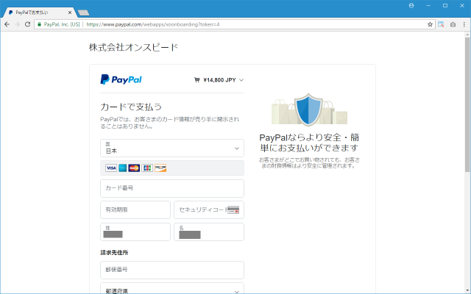Click the URL address bar

(234, 24)
